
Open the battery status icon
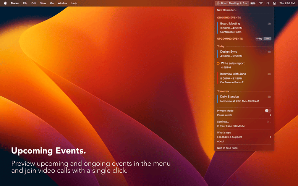pyautogui.click(x=253, y=3)
